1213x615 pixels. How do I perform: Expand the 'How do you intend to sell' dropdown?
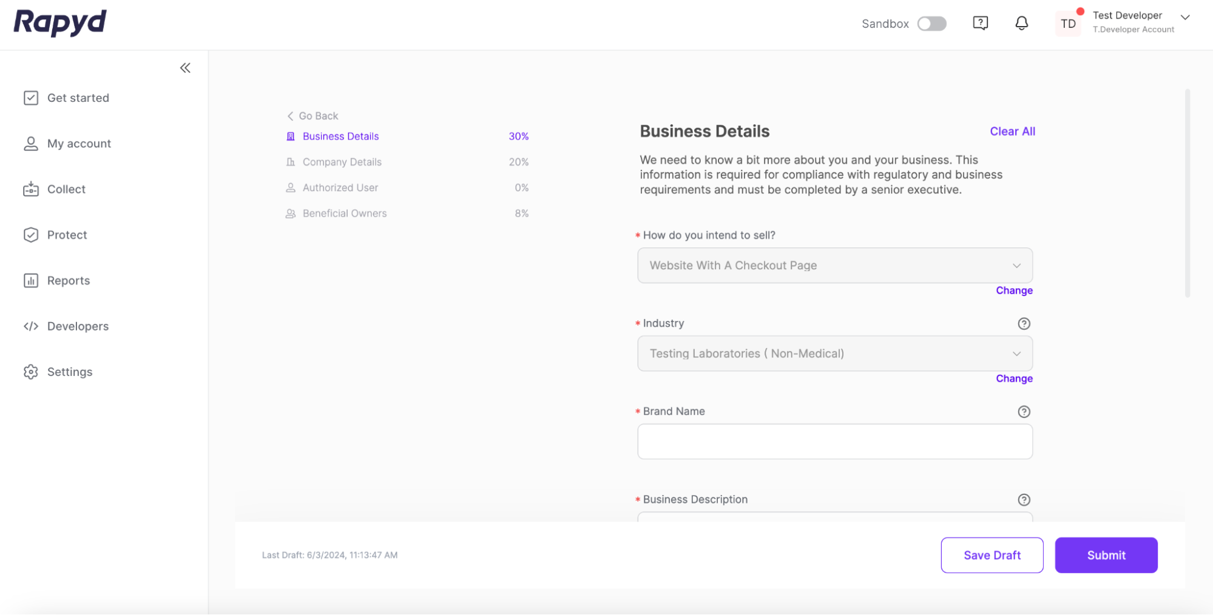(x=834, y=265)
